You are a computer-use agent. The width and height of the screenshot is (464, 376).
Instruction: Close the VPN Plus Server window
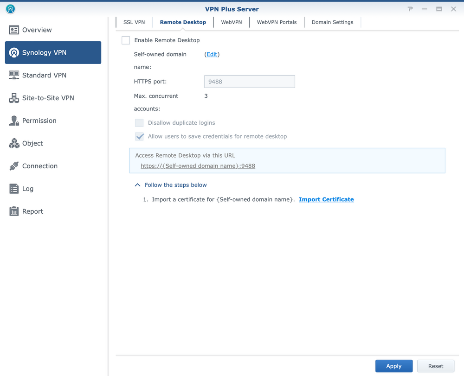(453, 9)
